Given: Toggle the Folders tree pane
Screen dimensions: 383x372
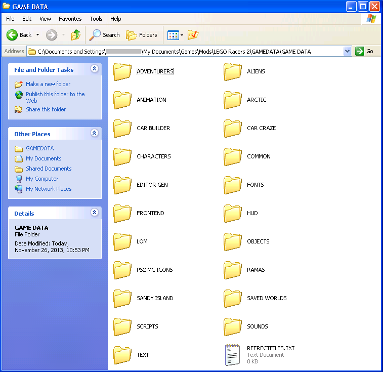Looking at the screenshot, I should pyautogui.click(x=142, y=35).
